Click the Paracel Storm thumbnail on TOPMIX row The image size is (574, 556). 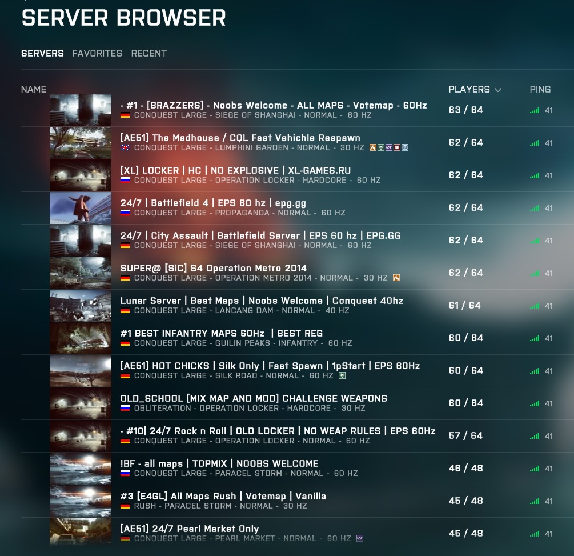coord(81,468)
